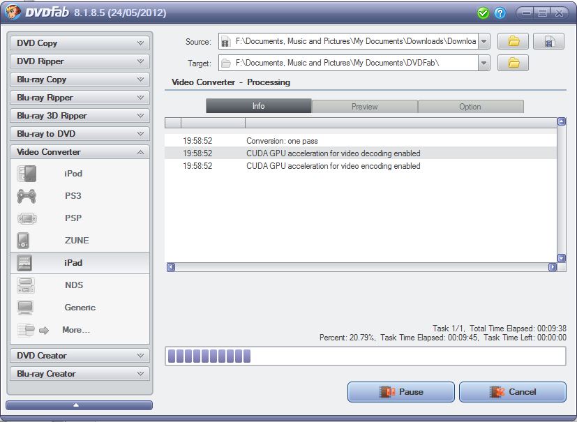
Task: Choose the iPod conversion profile label
Action: coord(73,174)
